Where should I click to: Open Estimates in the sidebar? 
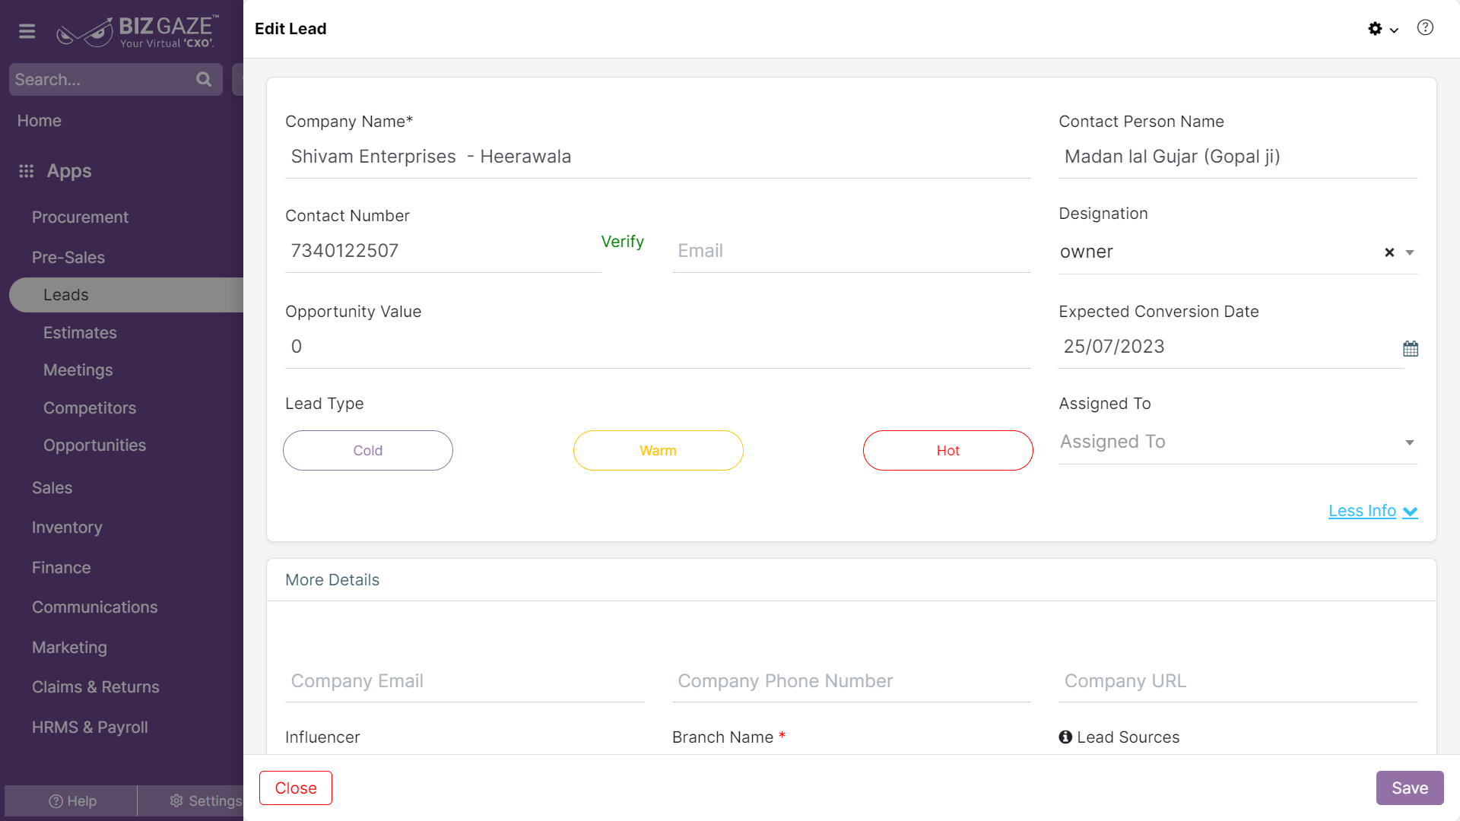(x=80, y=332)
